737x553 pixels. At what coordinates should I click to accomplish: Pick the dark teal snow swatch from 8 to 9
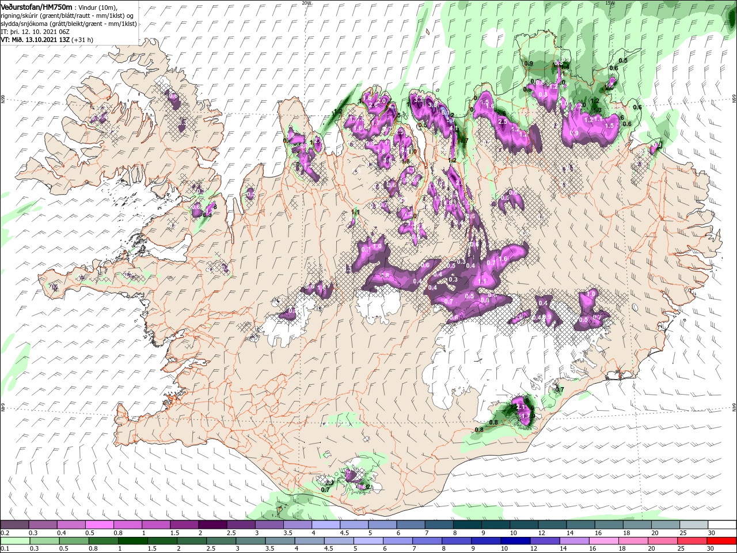tap(467, 524)
